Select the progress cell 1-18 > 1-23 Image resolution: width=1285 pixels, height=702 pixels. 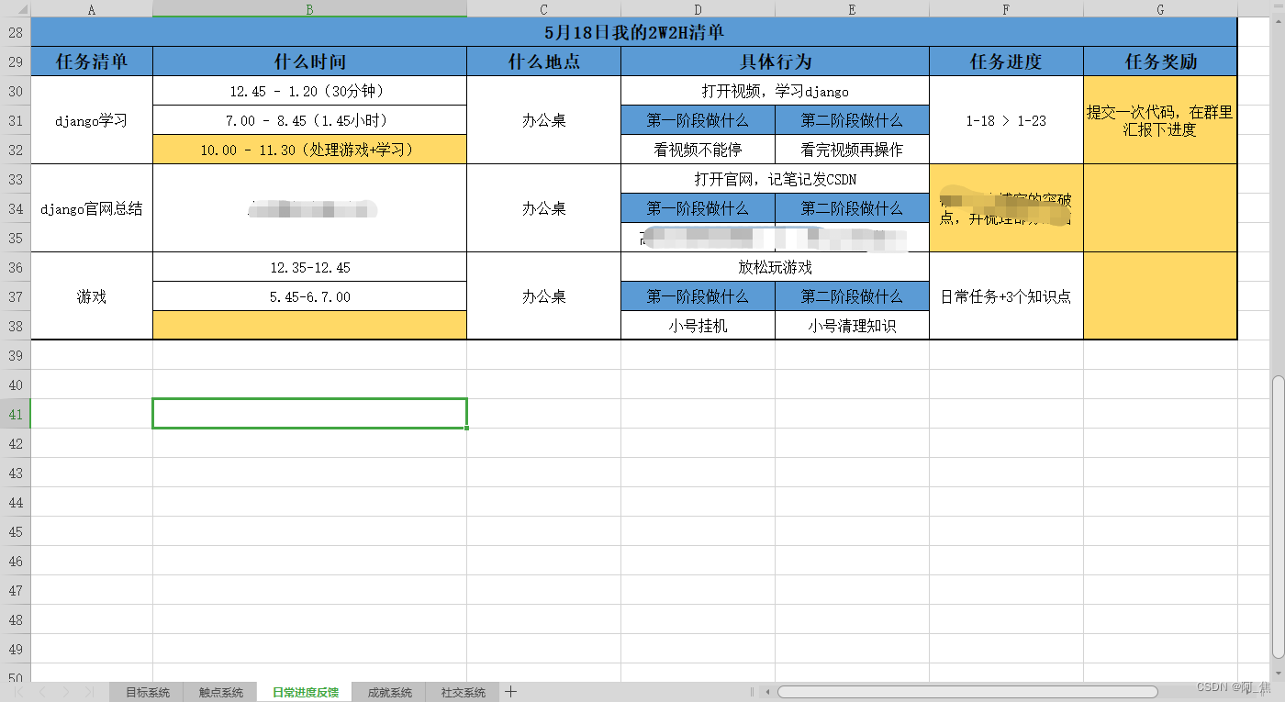click(1006, 120)
